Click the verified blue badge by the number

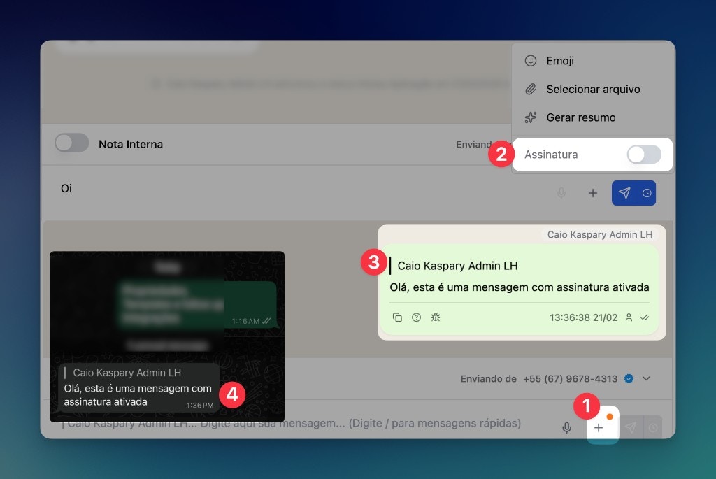tap(629, 378)
